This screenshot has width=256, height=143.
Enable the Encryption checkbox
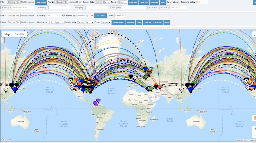pos(179,2)
